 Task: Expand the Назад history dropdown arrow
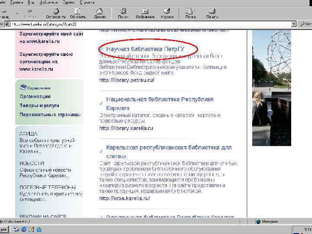click(17, 13)
